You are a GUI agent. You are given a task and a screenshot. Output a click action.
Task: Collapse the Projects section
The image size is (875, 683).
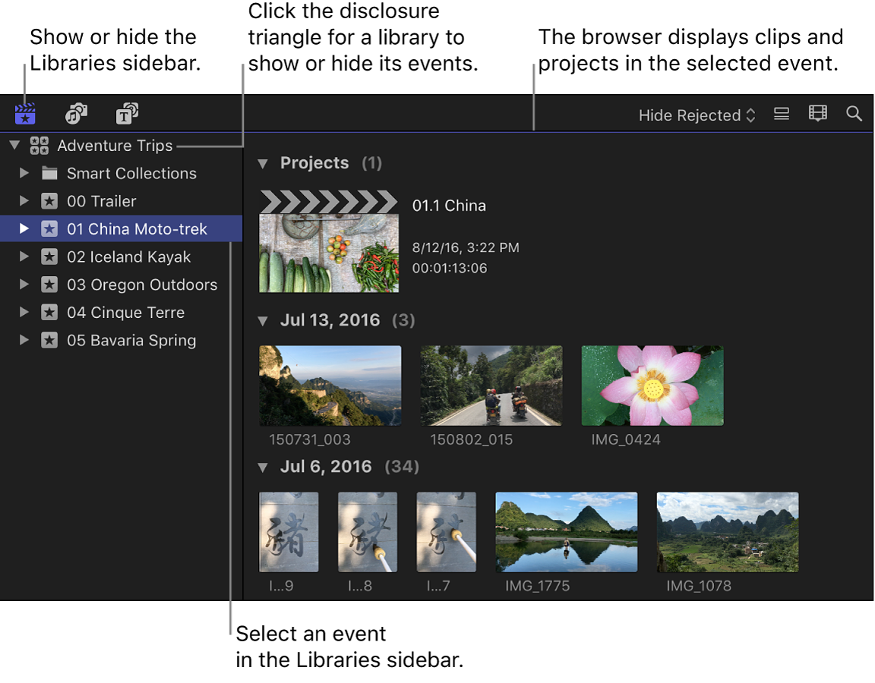click(263, 162)
